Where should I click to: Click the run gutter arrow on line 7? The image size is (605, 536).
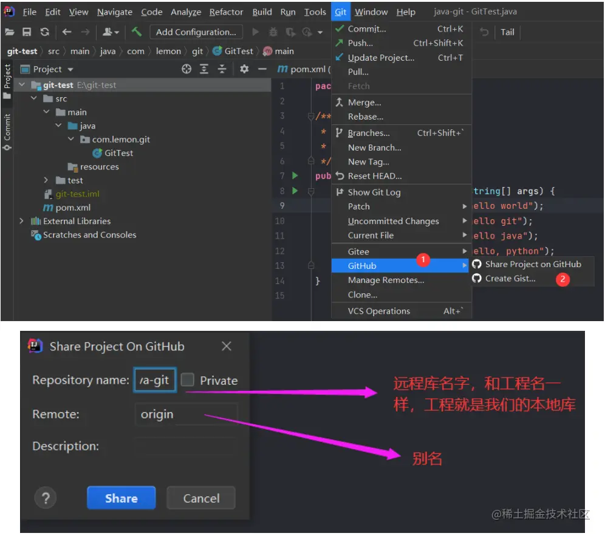(x=295, y=176)
